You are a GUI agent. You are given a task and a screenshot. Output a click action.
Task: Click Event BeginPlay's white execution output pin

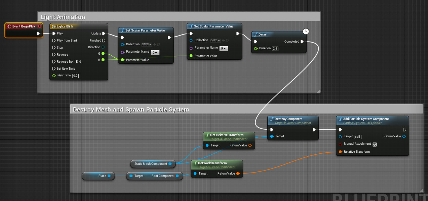coord(38,33)
